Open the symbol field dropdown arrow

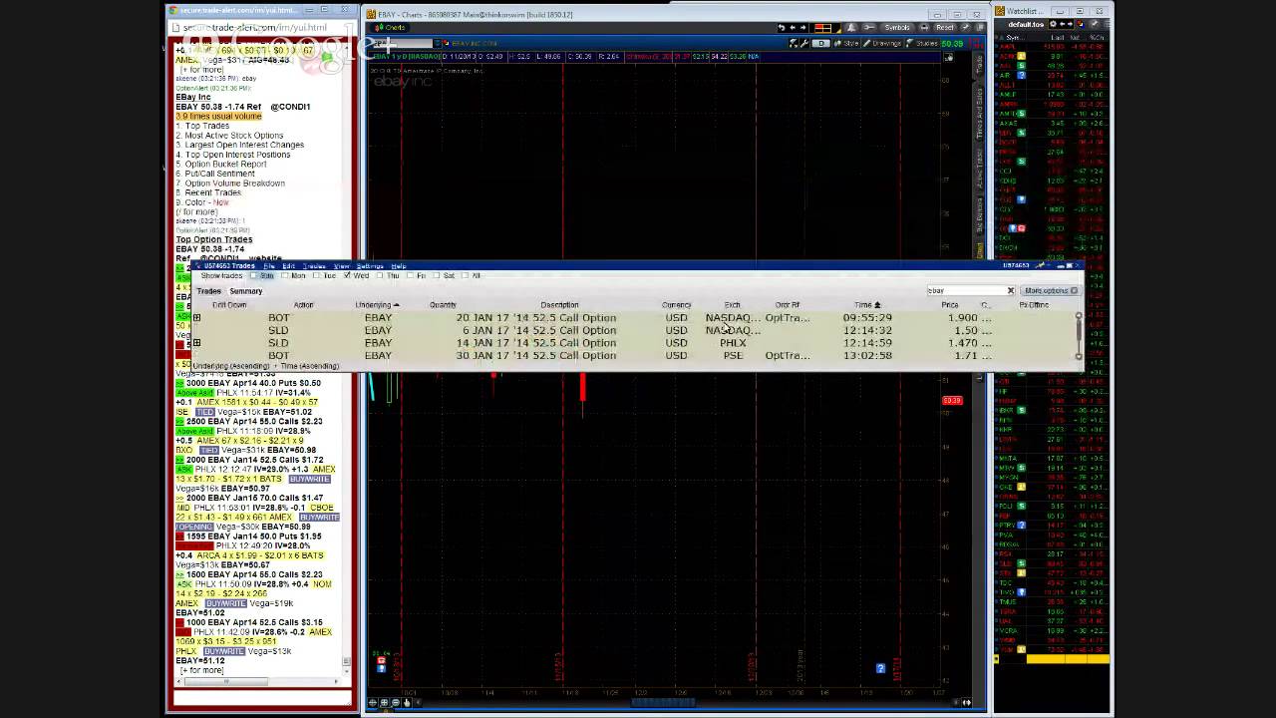coord(439,44)
